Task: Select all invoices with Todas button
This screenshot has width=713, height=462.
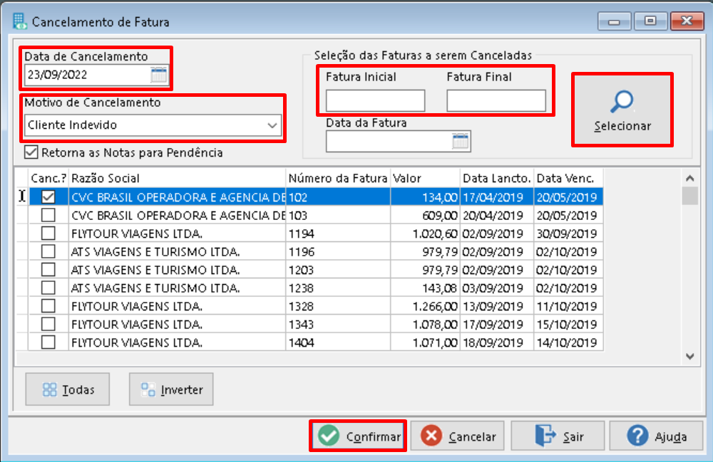Action: (67, 389)
